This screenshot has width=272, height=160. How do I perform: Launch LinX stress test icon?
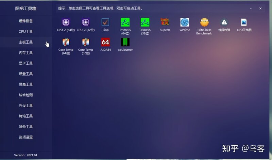(105, 22)
